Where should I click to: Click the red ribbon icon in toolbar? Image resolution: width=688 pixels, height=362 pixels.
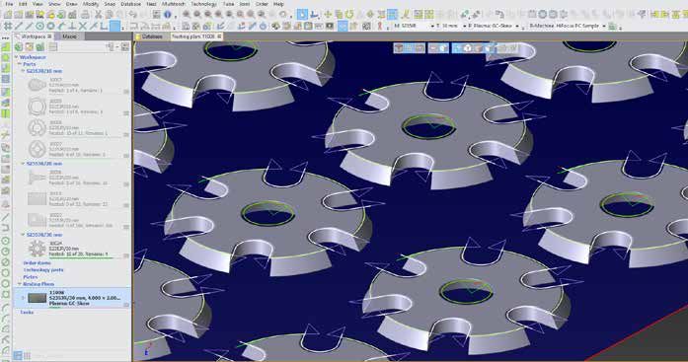coord(380,27)
